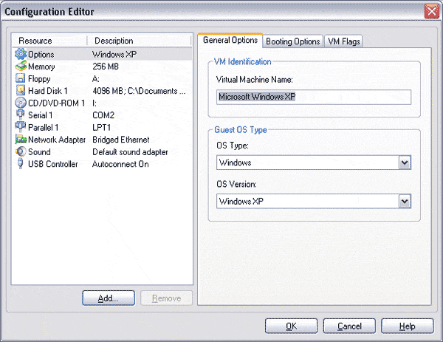Screen dimensions: 443x342
Task: Confirm settings with the OK button
Action: pyautogui.click(x=291, y=326)
